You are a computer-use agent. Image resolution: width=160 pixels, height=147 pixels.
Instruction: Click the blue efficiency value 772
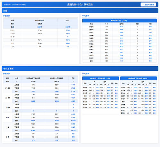click(150, 30)
